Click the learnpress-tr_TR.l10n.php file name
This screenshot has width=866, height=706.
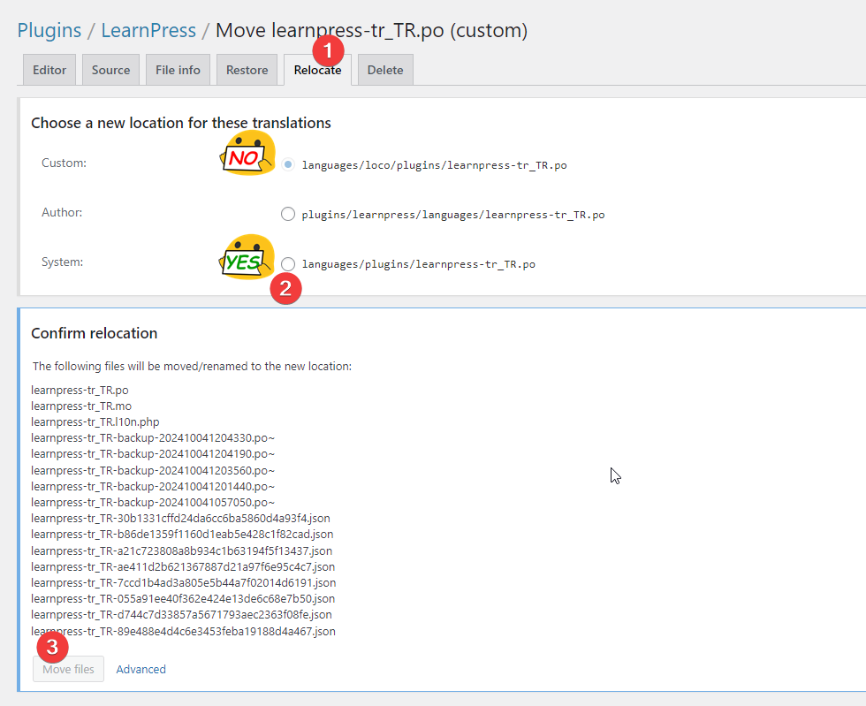95,422
